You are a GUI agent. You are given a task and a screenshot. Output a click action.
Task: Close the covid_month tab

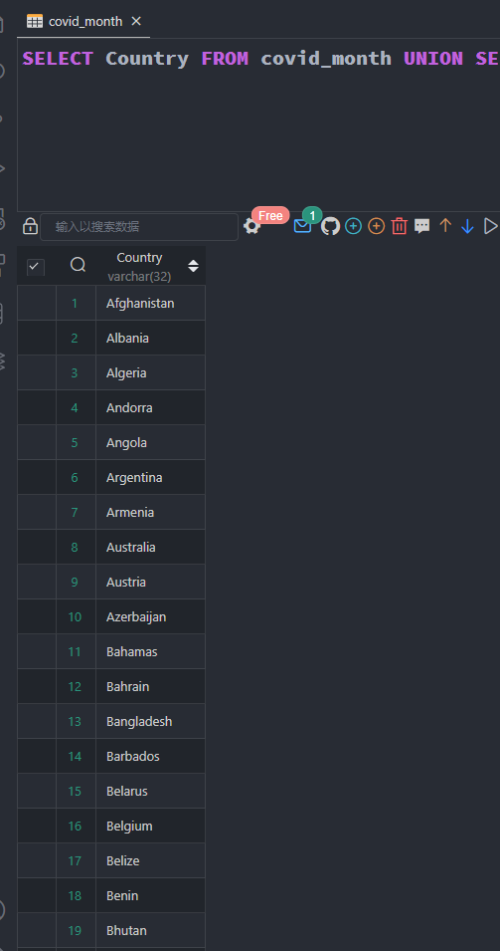[x=136, y=21]
